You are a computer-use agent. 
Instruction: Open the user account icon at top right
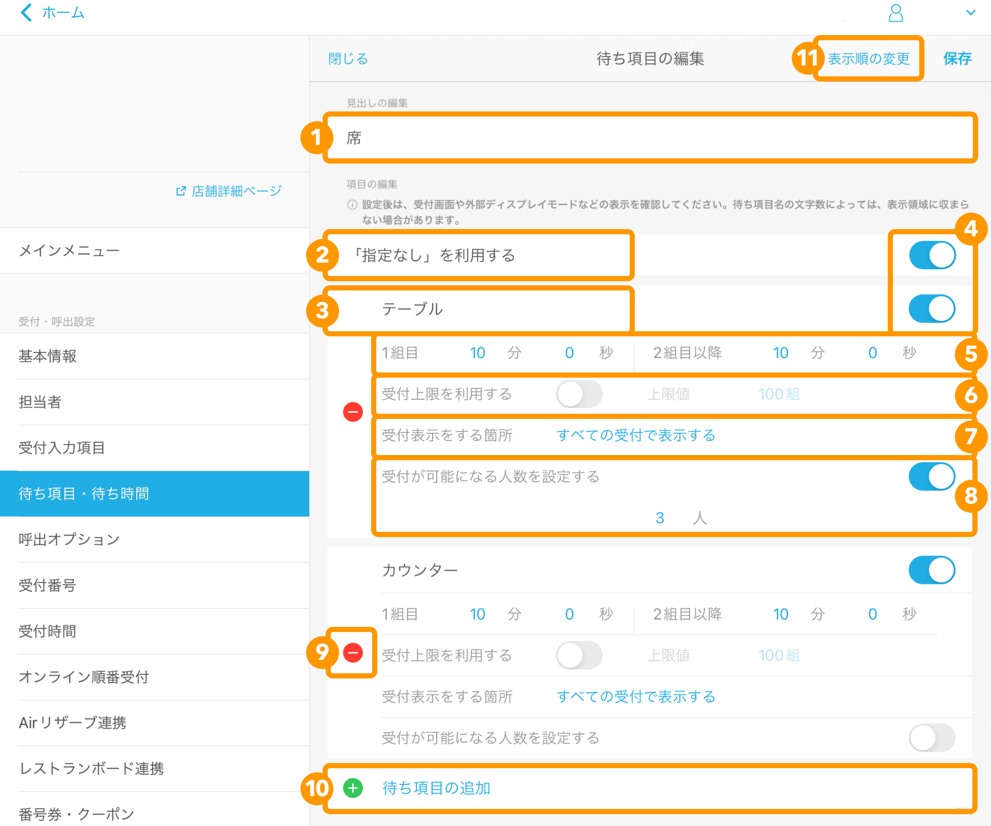tap(897, 14)
